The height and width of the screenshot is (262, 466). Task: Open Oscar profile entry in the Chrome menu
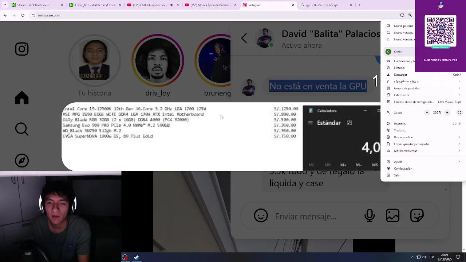[x=399, y=52]
